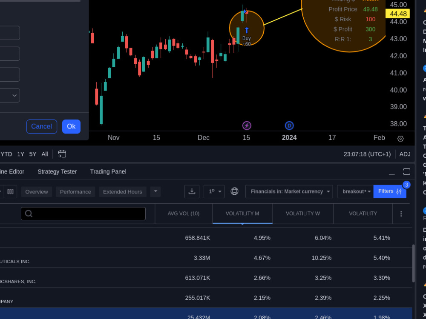Switch to the Pine Editor tab
This screenshot has width=426, height=319.
(12, 172)
